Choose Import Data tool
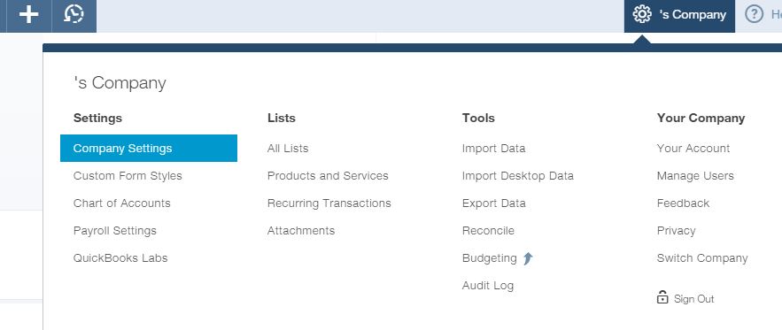 tap(494, 149)
